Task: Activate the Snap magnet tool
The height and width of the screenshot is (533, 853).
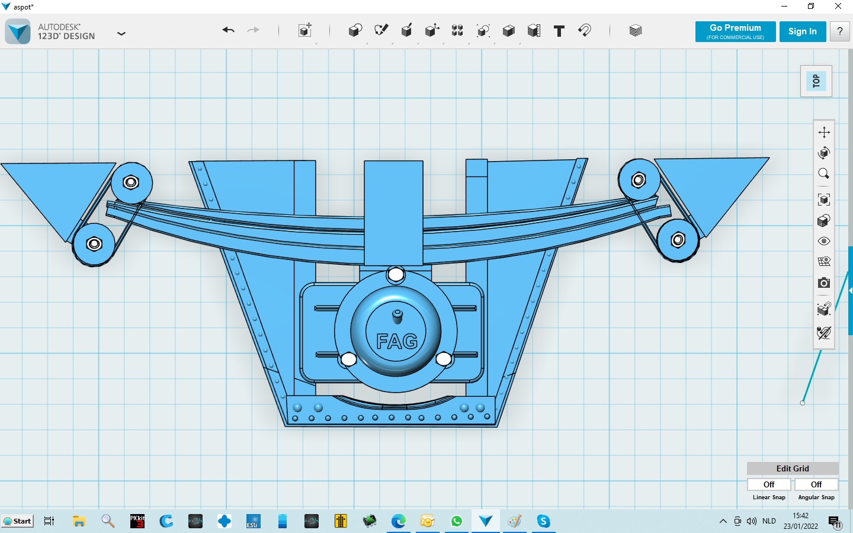Action: point(585,30)
